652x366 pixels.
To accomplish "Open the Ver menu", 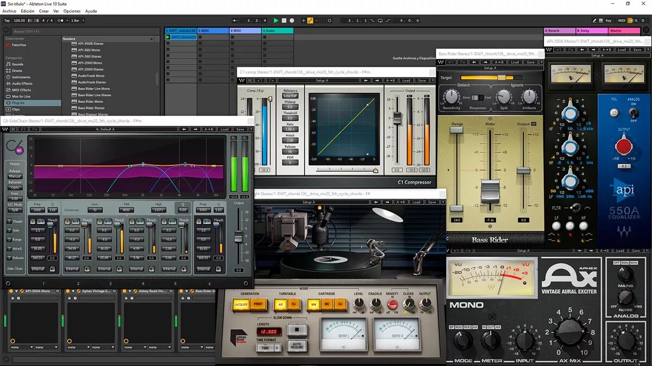I will pos(56,11).
